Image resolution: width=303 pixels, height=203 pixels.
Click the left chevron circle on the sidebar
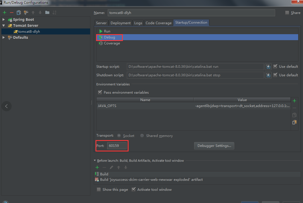[7, 106]
